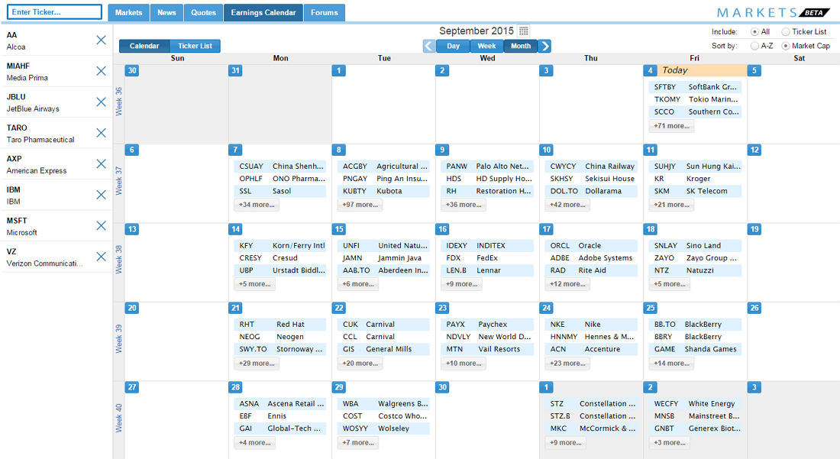This screenshot has width=840, height=459.
Task: Expand +23 more on September 24
Action: [x=567, y=363]
